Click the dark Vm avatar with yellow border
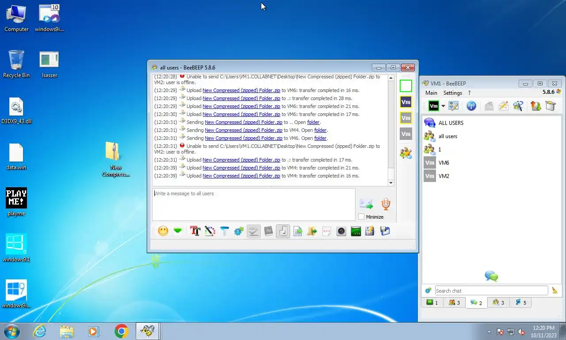This screenshot has width=566, height=340. (405, 102)
